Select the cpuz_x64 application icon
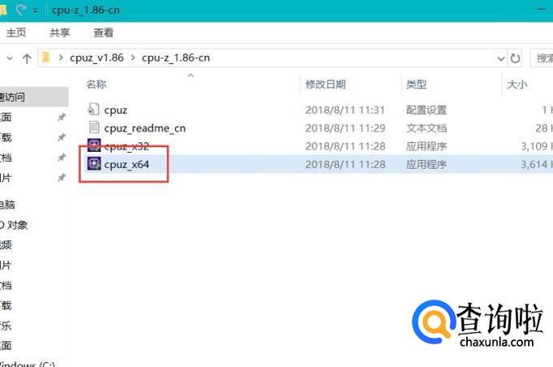This screenshot has height=367, width=553. coord(94,163)
